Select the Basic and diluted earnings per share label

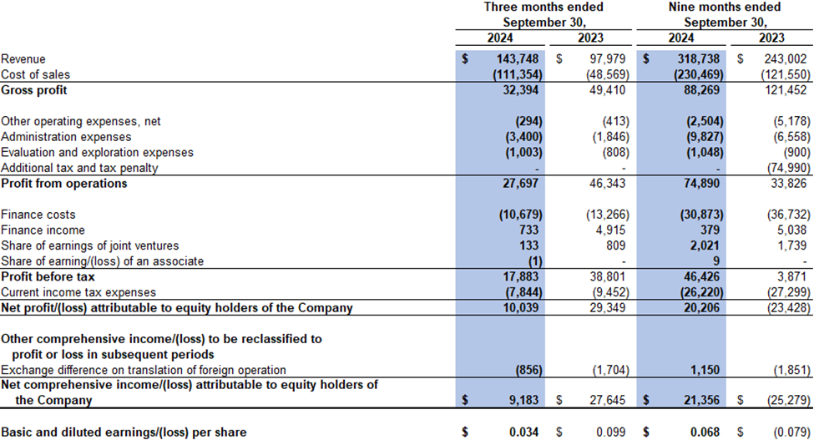point(124,432)
